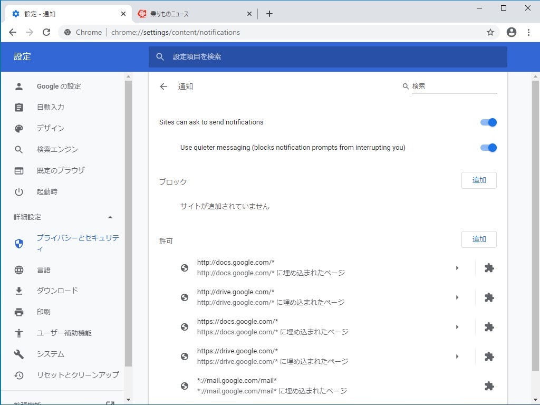The height and width of the screenshot is (405, 540).
Task: Click the 設定項目を検索 search field
Action: [327, 56]
